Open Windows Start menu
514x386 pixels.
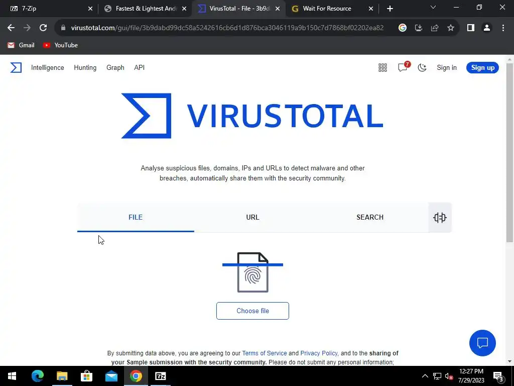[12, 376]
